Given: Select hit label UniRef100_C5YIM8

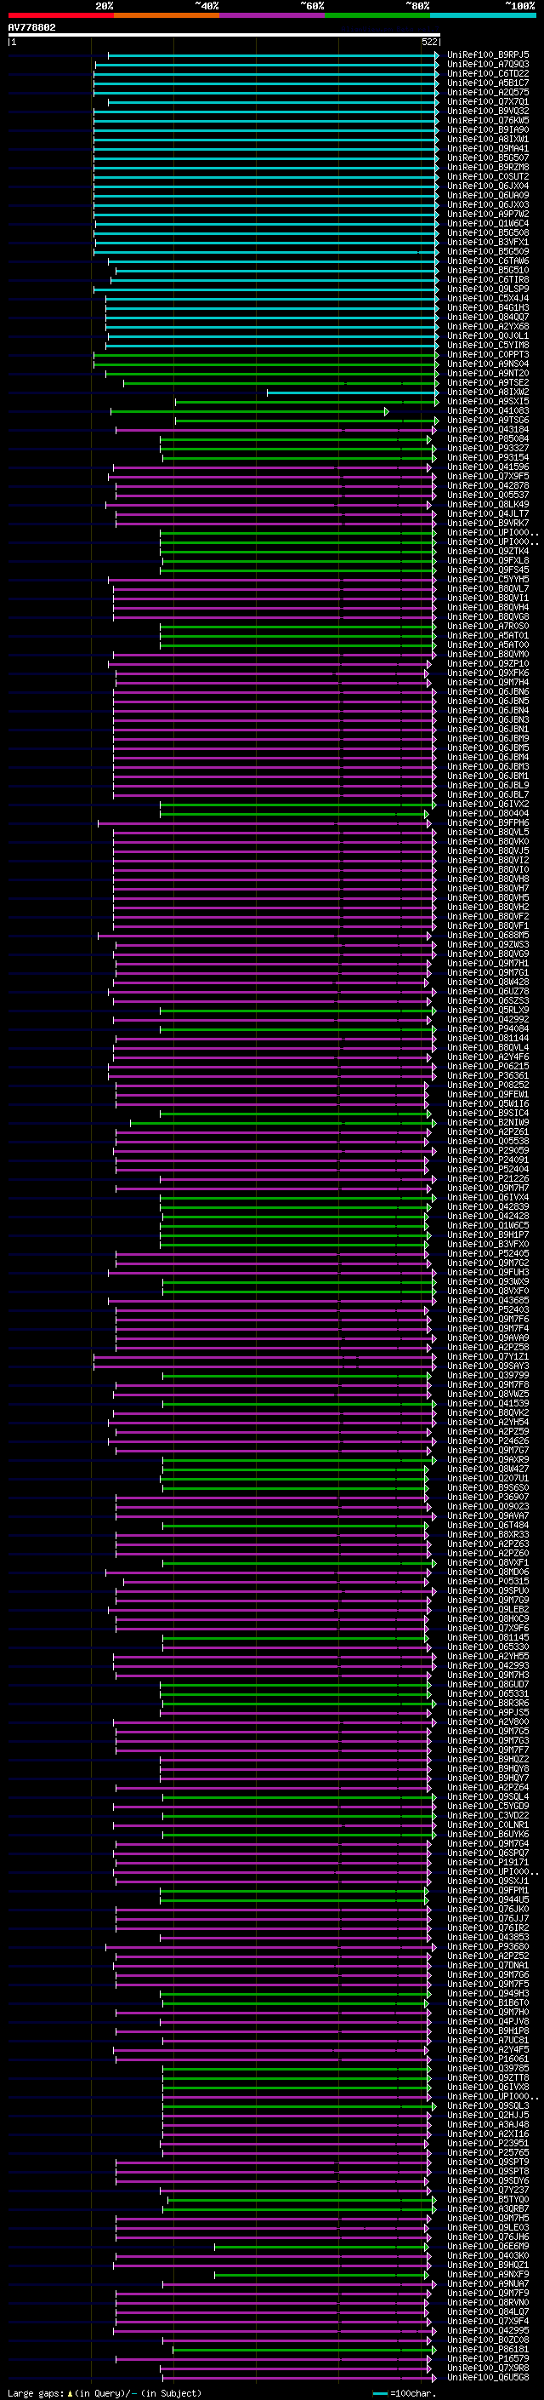Looking at the screenshot, I should tap(488, 345).
